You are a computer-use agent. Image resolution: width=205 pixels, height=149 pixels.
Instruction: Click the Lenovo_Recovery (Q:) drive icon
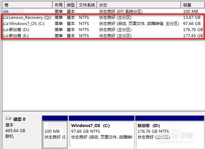tap(6, 18)
